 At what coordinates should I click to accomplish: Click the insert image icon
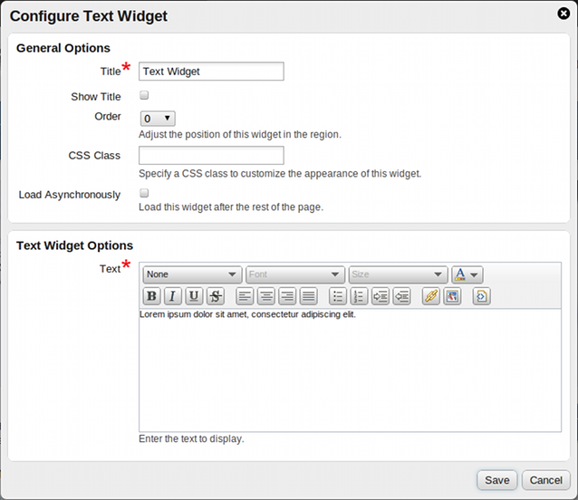click(x=453, y=296)
